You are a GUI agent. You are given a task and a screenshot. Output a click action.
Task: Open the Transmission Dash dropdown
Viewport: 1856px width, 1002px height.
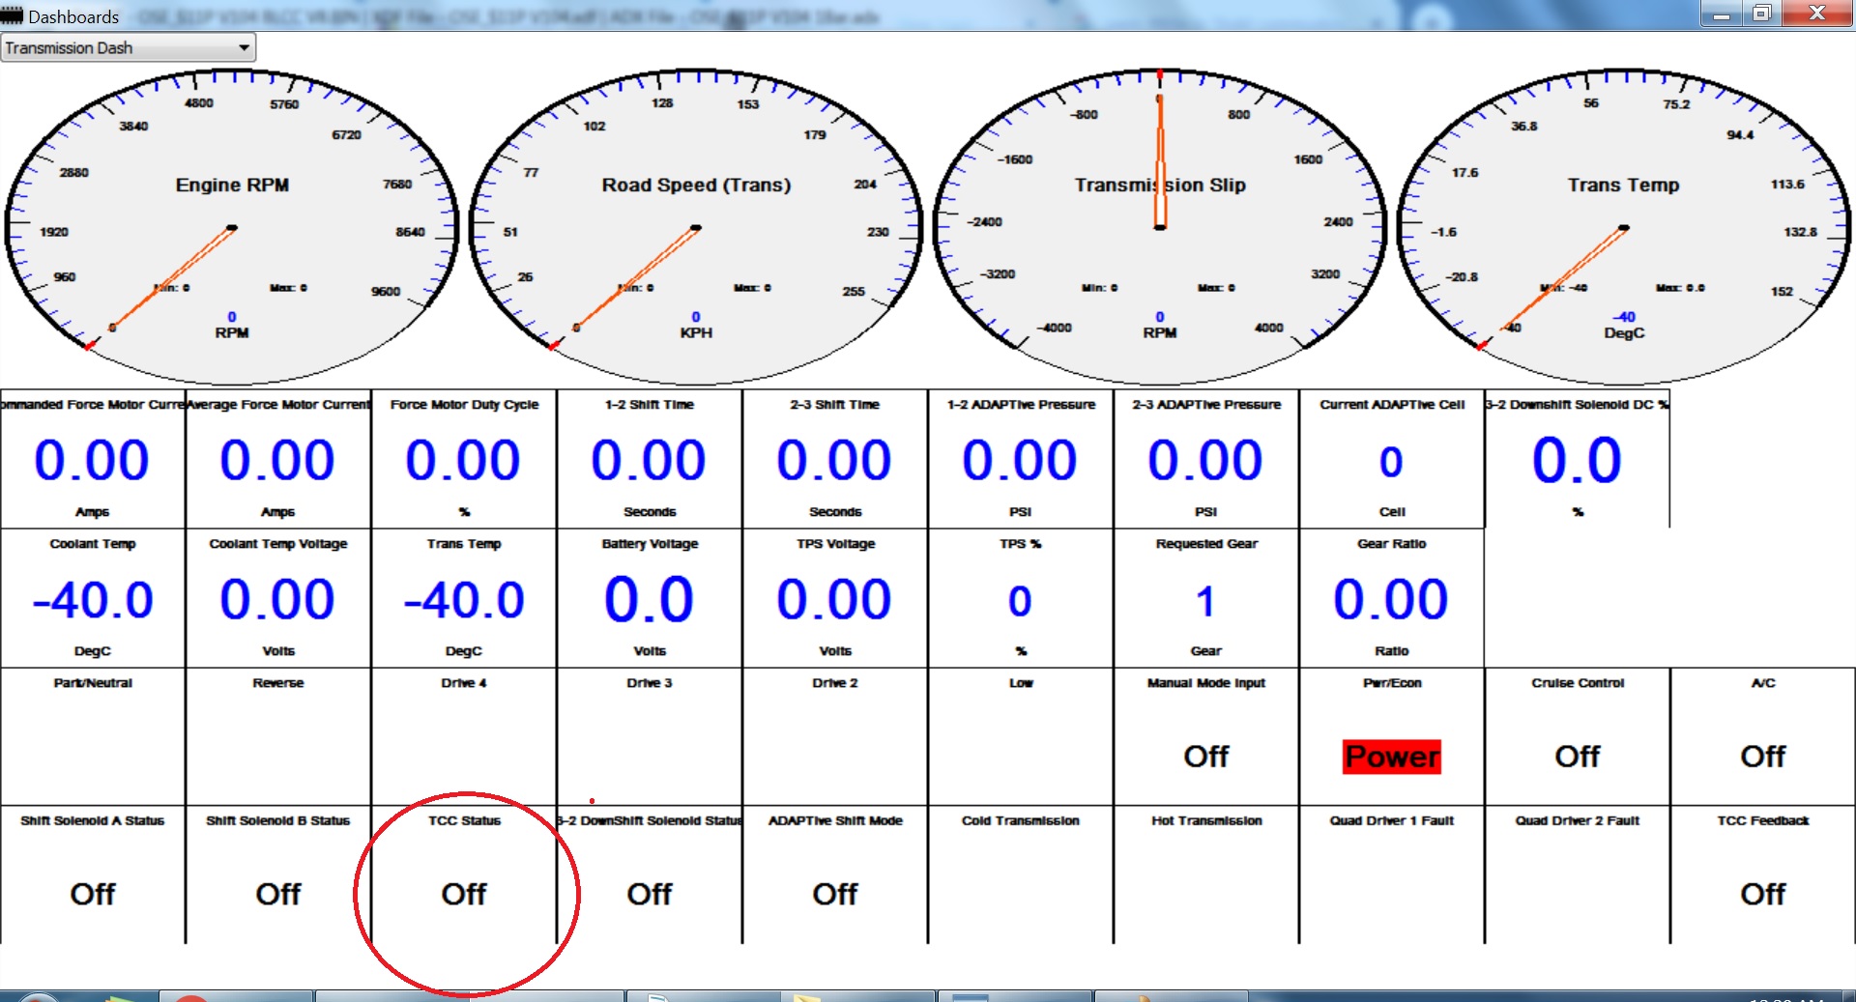(128, 47)
